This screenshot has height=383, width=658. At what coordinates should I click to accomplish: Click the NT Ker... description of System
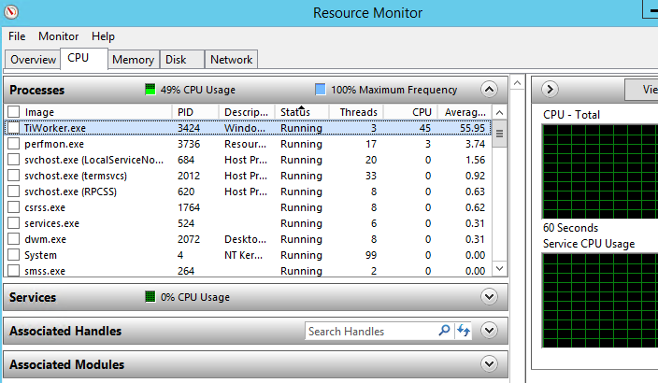tap(244, 255)
